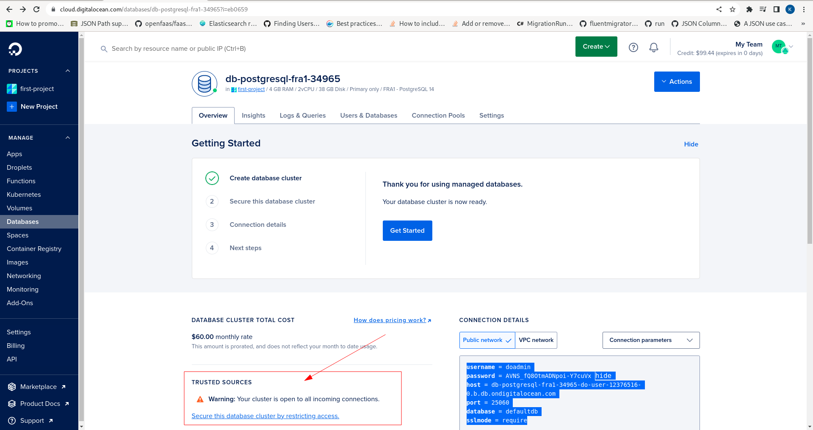813x430 pixels.
Task: Follow the restricting access link
Action: click(x=265, y=416)
